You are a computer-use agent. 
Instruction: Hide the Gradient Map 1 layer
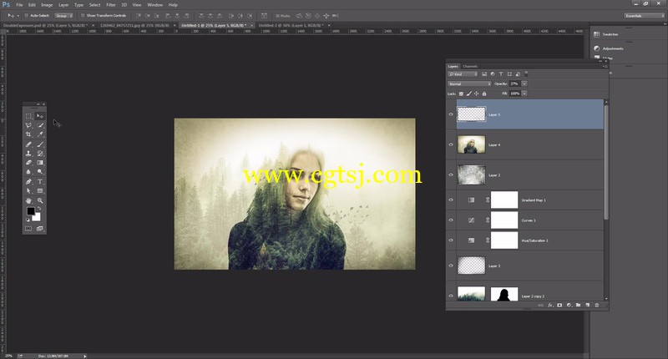pos(451,200)
